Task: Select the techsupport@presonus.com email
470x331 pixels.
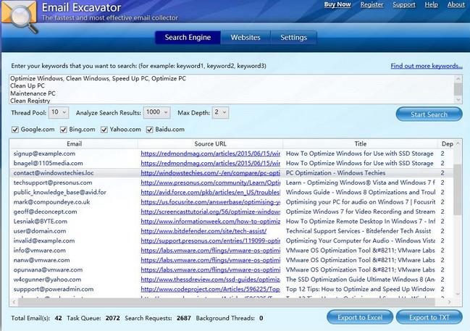Action: pyautogui.click(x=53, y=183)
